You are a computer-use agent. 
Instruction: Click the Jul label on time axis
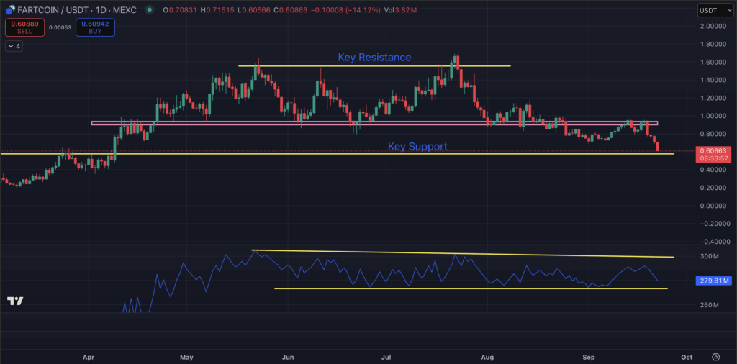coord(386,357)
